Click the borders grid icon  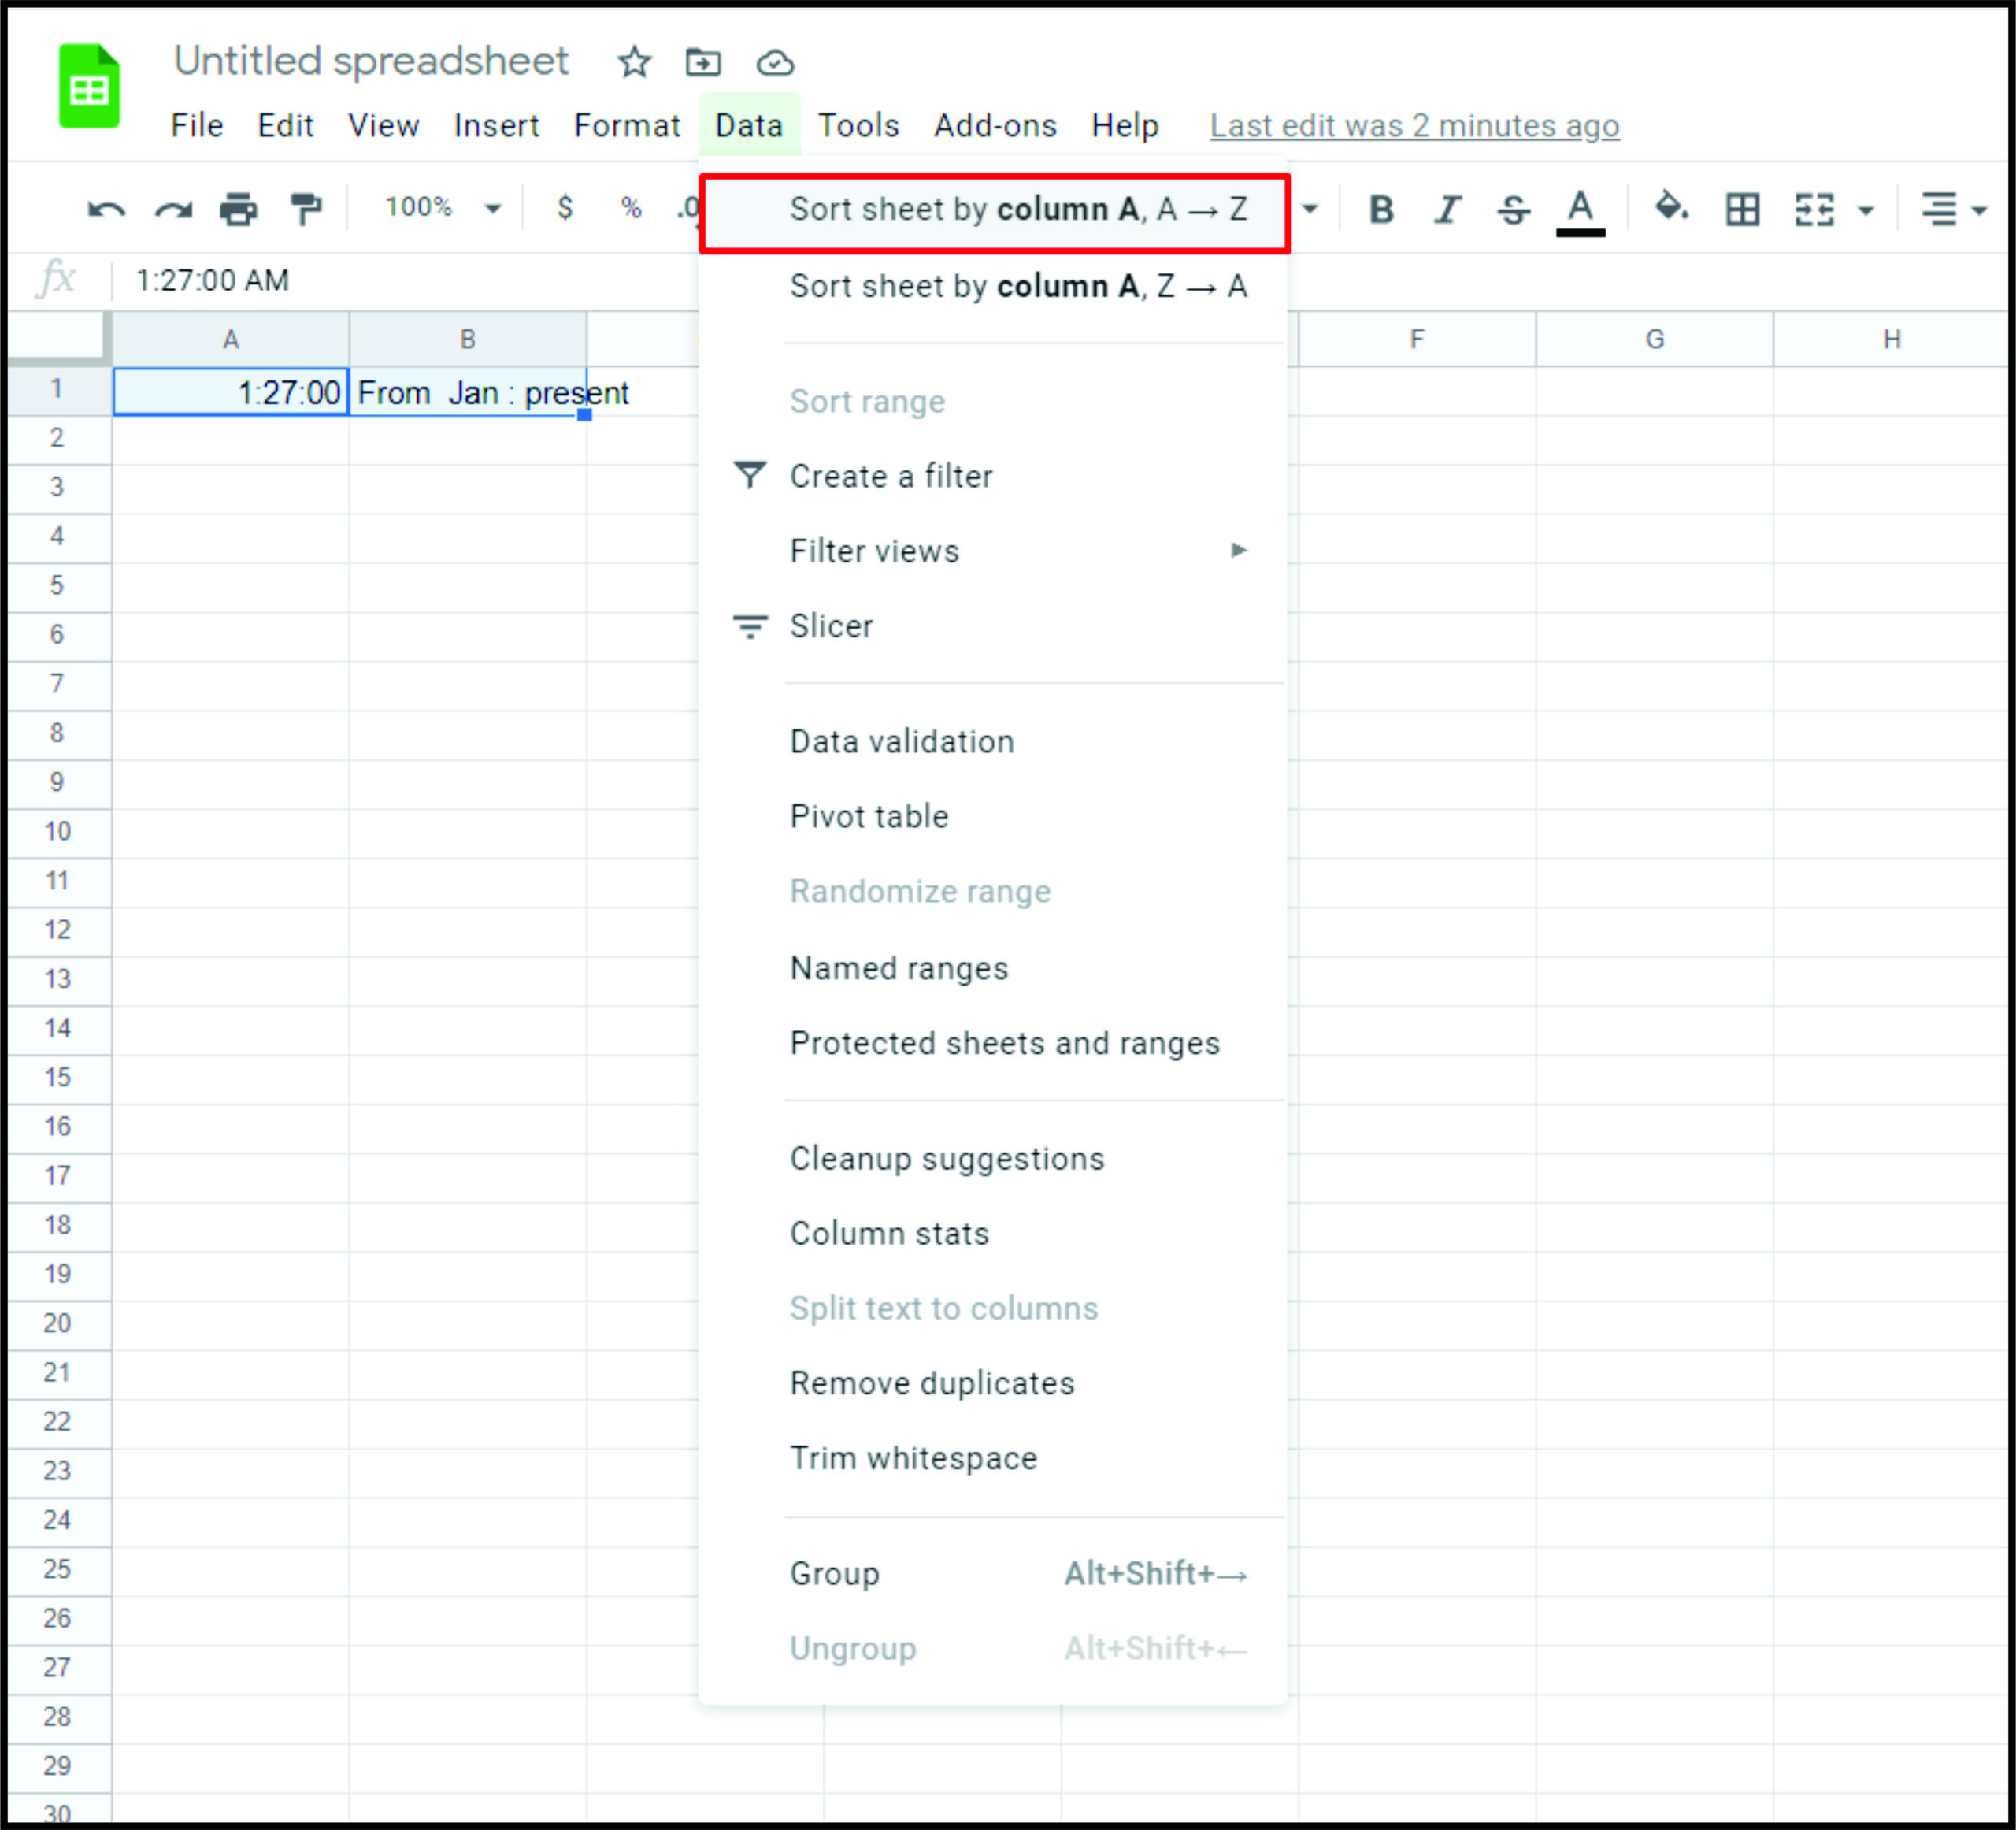tap(1742, 210)
